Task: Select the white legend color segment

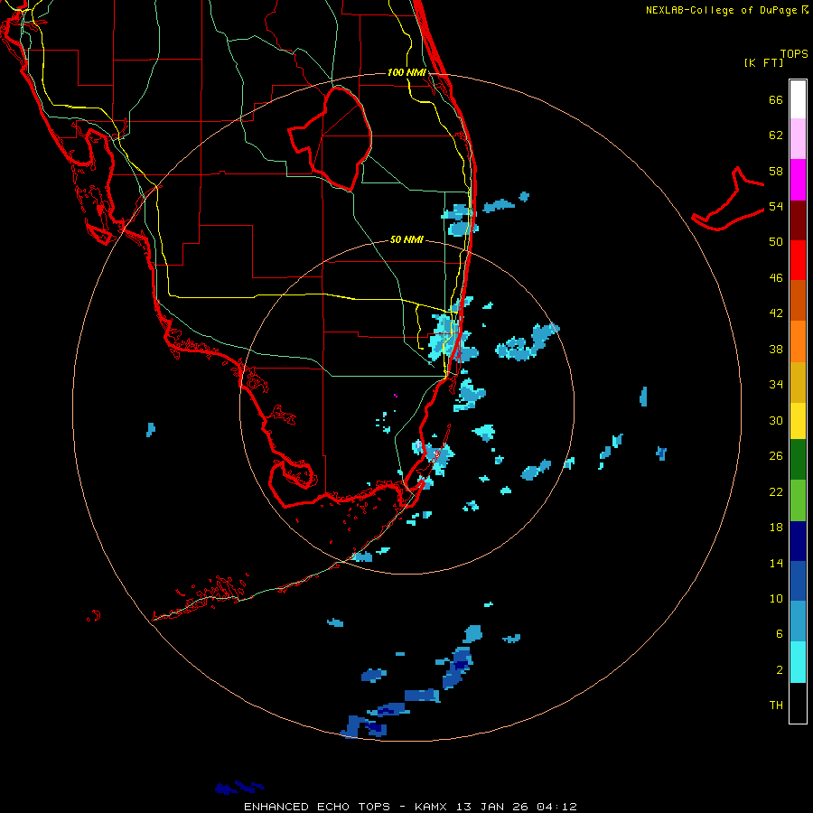Action: pyautogui.click(x=798, y=99)
